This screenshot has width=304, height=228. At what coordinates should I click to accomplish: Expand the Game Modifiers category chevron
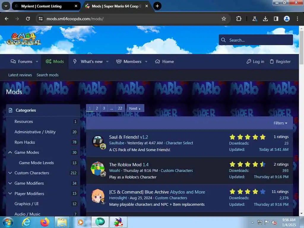tap(10, 183)
